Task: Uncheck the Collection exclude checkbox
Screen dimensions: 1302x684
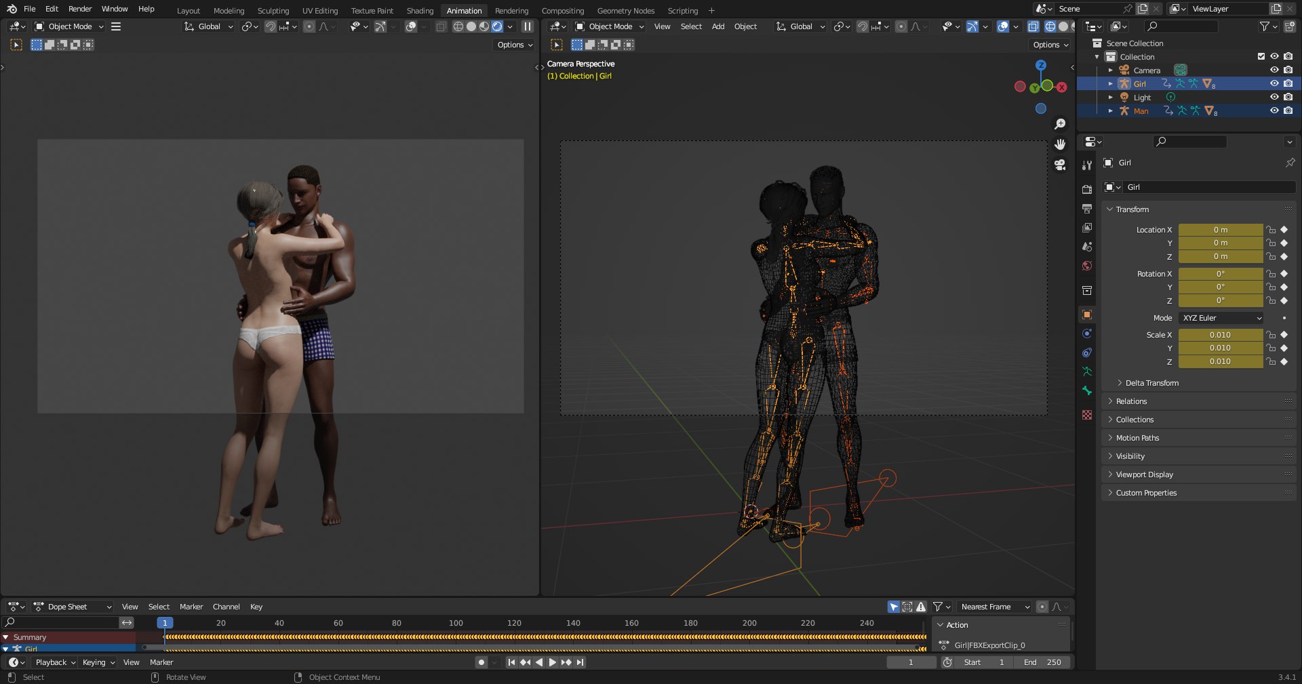Action: tap(1261, 56)
